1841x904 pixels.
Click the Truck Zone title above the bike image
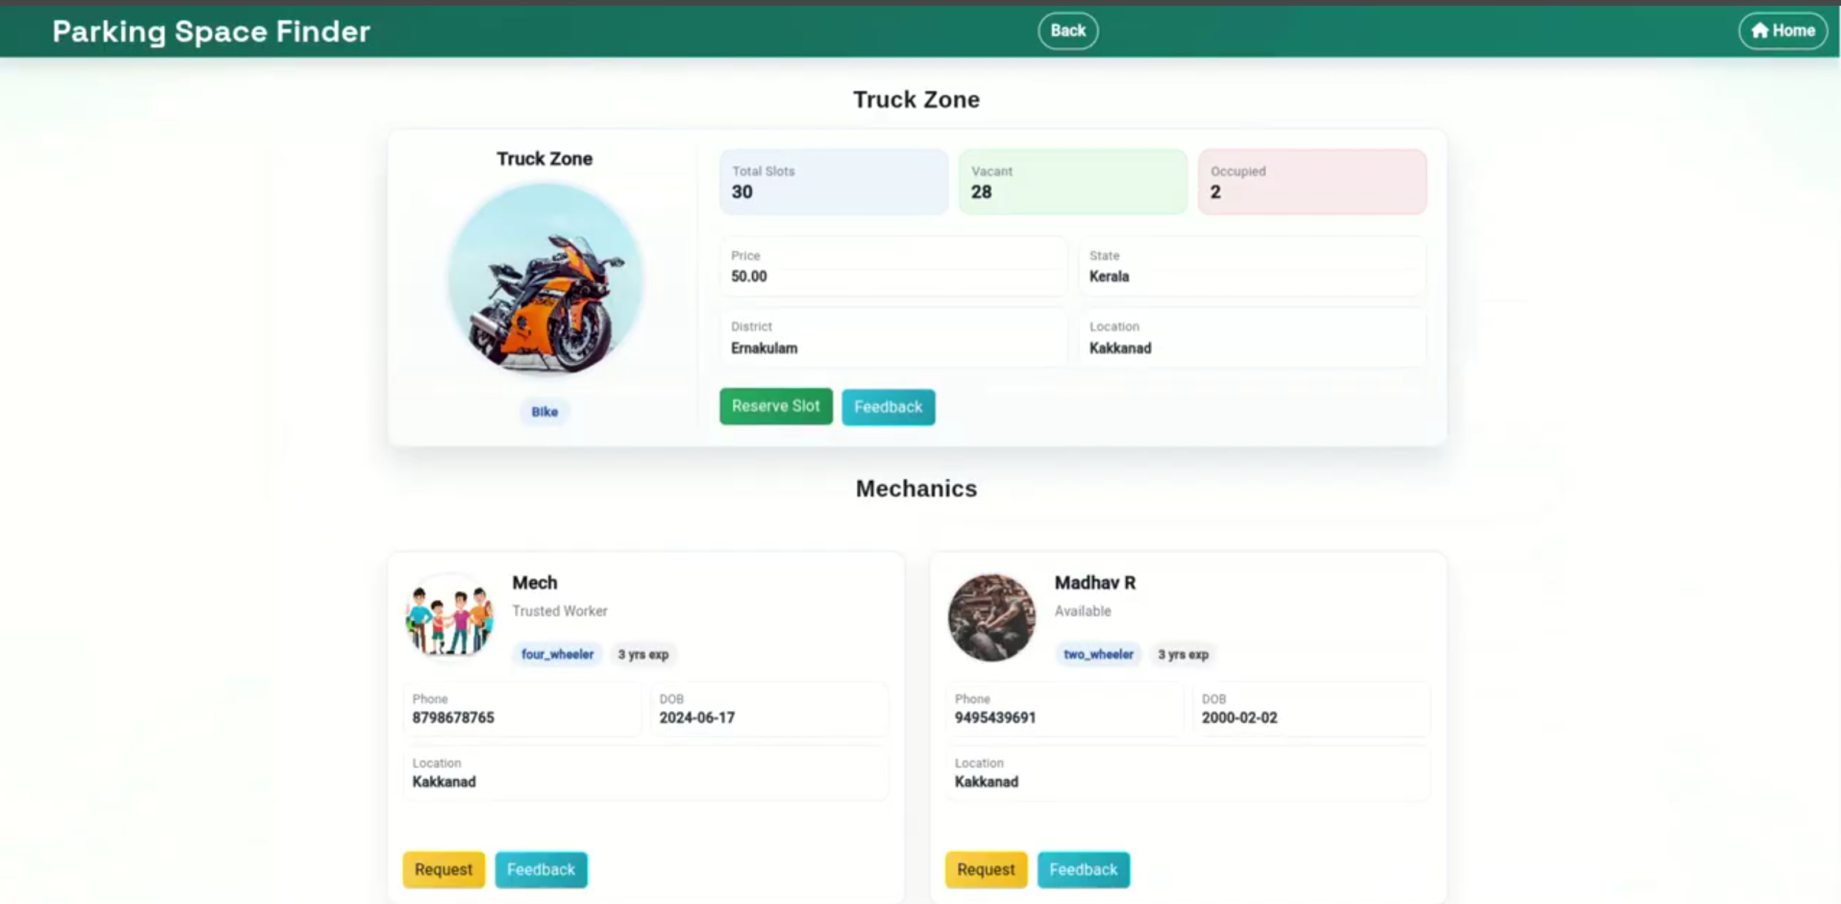click(545, 159)
